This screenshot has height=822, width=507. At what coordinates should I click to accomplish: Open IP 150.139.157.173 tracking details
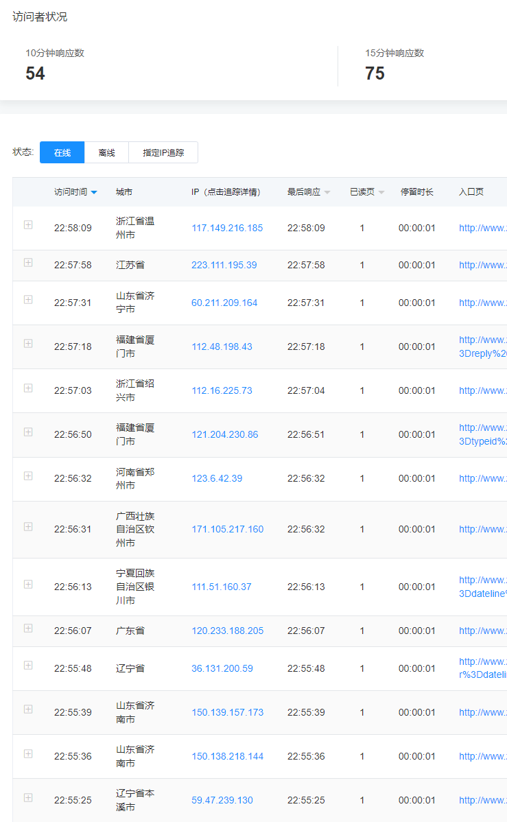coord(227,712)
